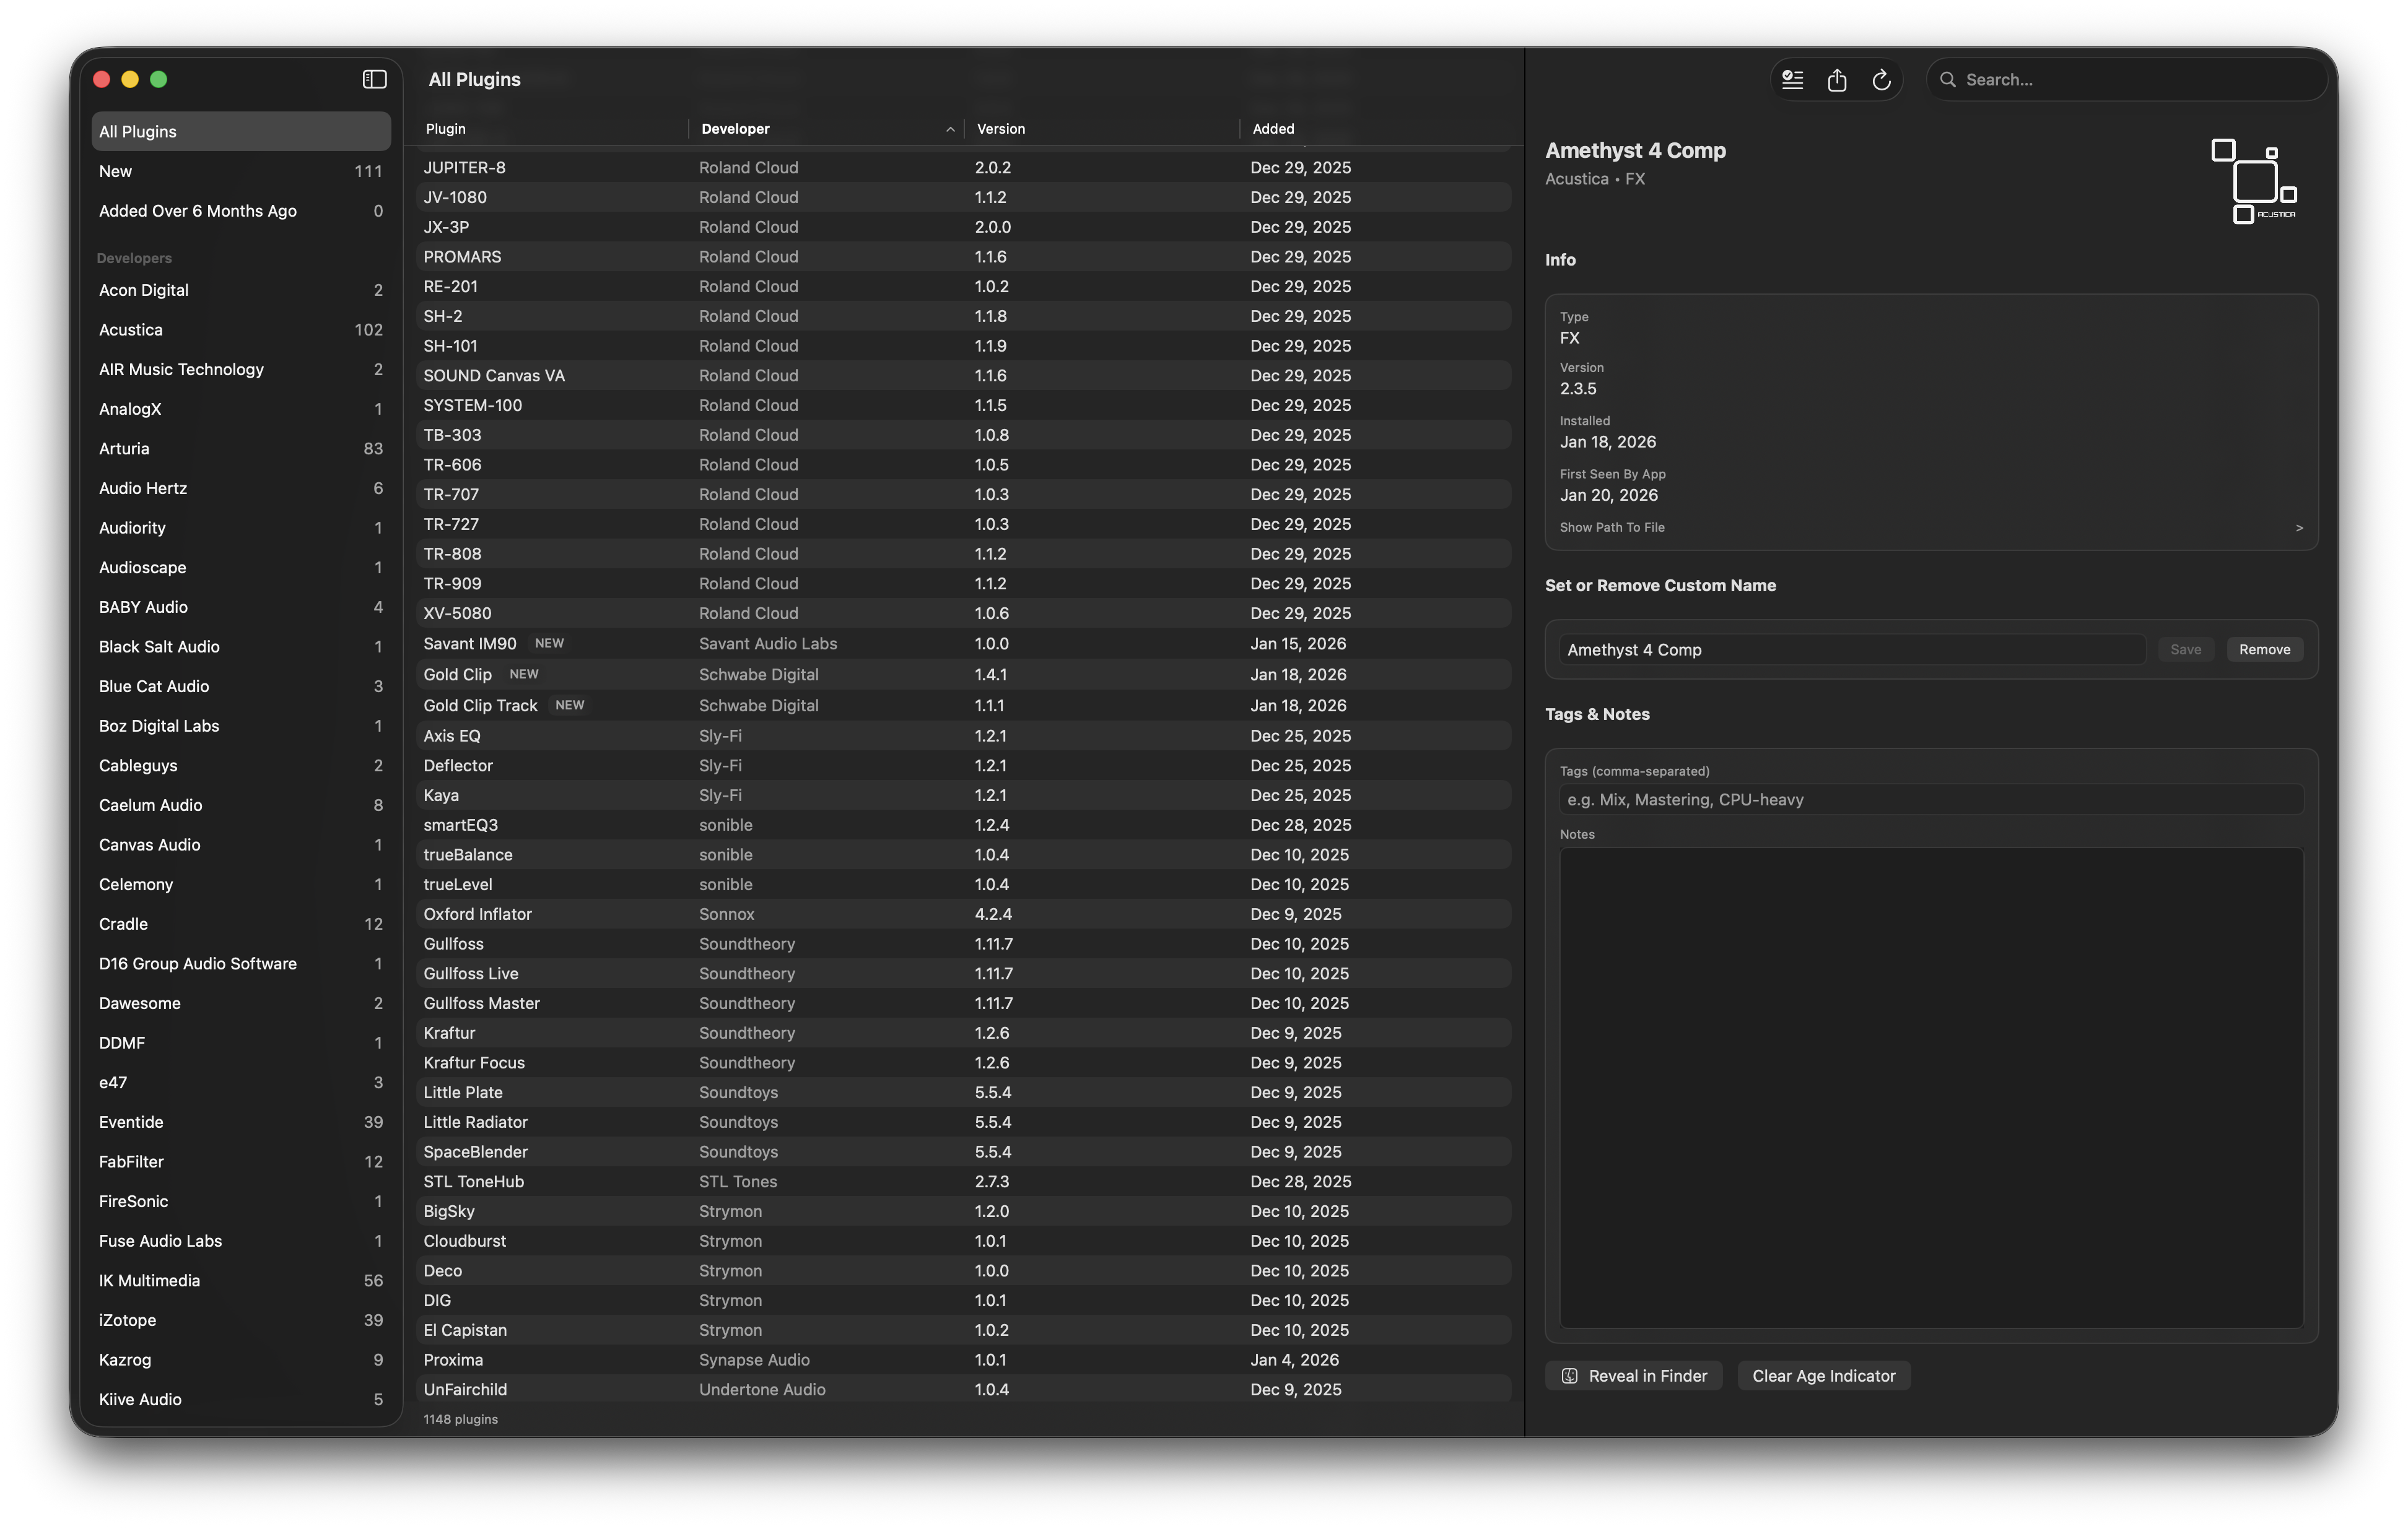The width and height of the screenshot is (2408, 1529).
Task: Select Caelum Audio in sidebar
Action: (x=241, y=805)
